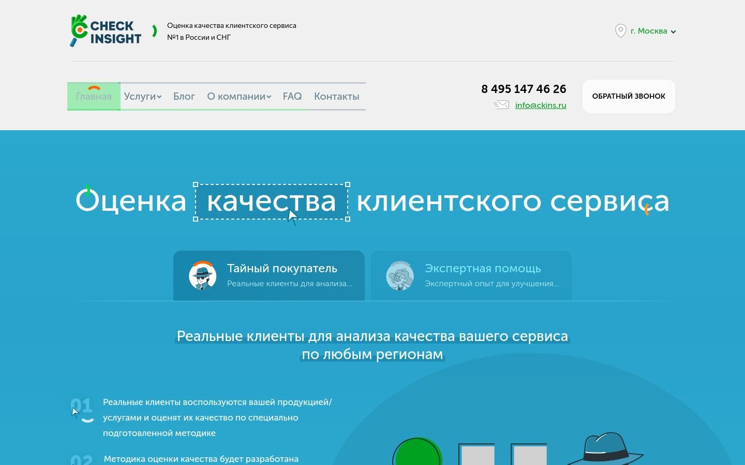
Task: Expand the О компании menu
Action: point(239,96)
